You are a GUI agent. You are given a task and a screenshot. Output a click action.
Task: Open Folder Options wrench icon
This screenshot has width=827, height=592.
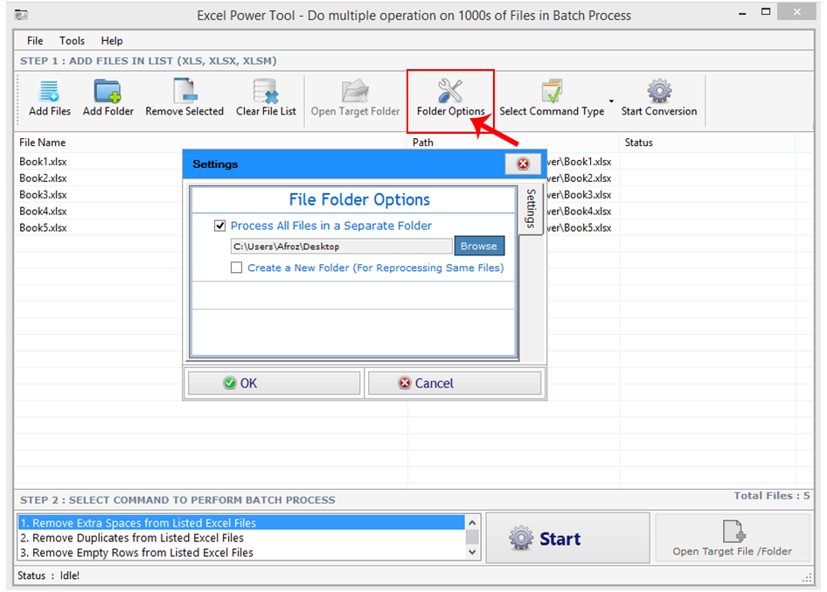(x=450, y=91)
